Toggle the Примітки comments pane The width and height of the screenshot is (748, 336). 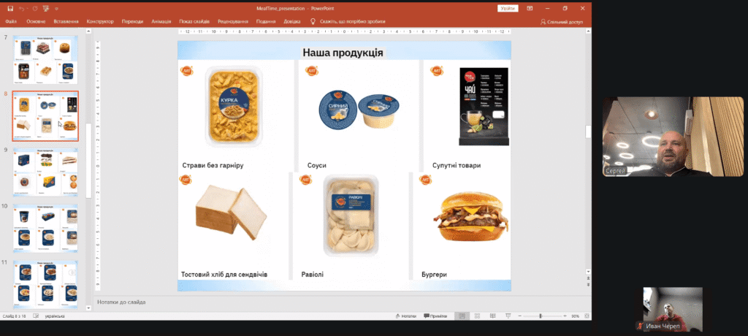coord(435,316)
